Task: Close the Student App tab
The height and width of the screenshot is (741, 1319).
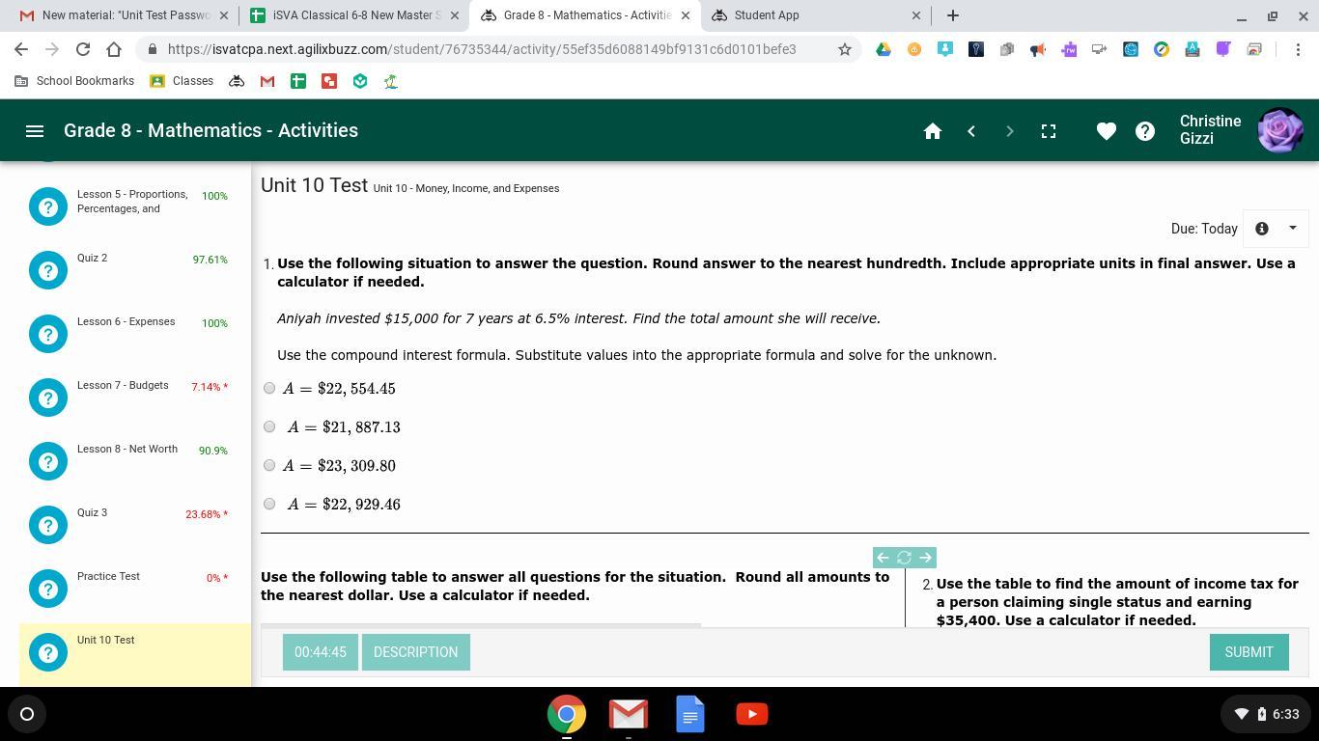Action: 916,15
